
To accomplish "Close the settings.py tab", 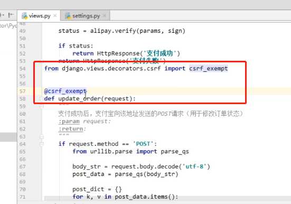I will click(x=105, y=16).
